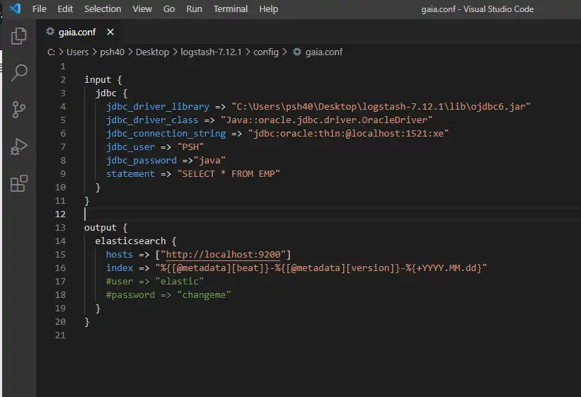Screen dimensions: 581x397
Task: Click the psh40 breadcrumb segment
Action: coord(112,52)
